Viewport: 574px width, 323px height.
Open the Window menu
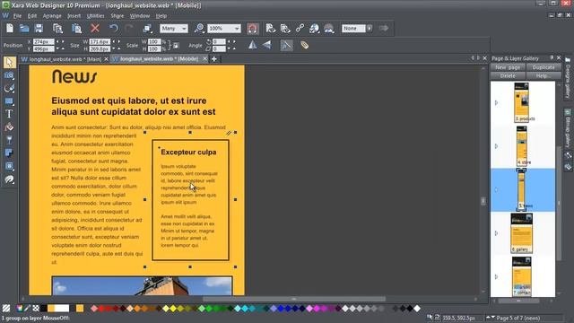pos(140,16)
